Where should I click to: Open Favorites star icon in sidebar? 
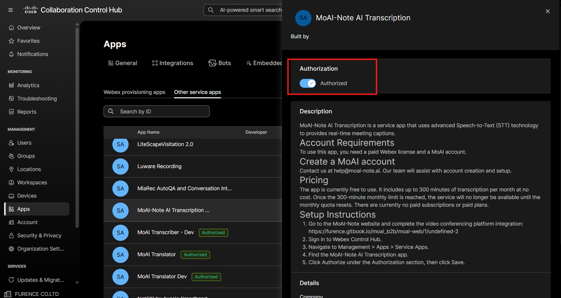tap(12, 41)
